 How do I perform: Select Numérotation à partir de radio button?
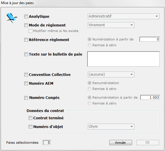pyautogui.click(x=89, y=39)
